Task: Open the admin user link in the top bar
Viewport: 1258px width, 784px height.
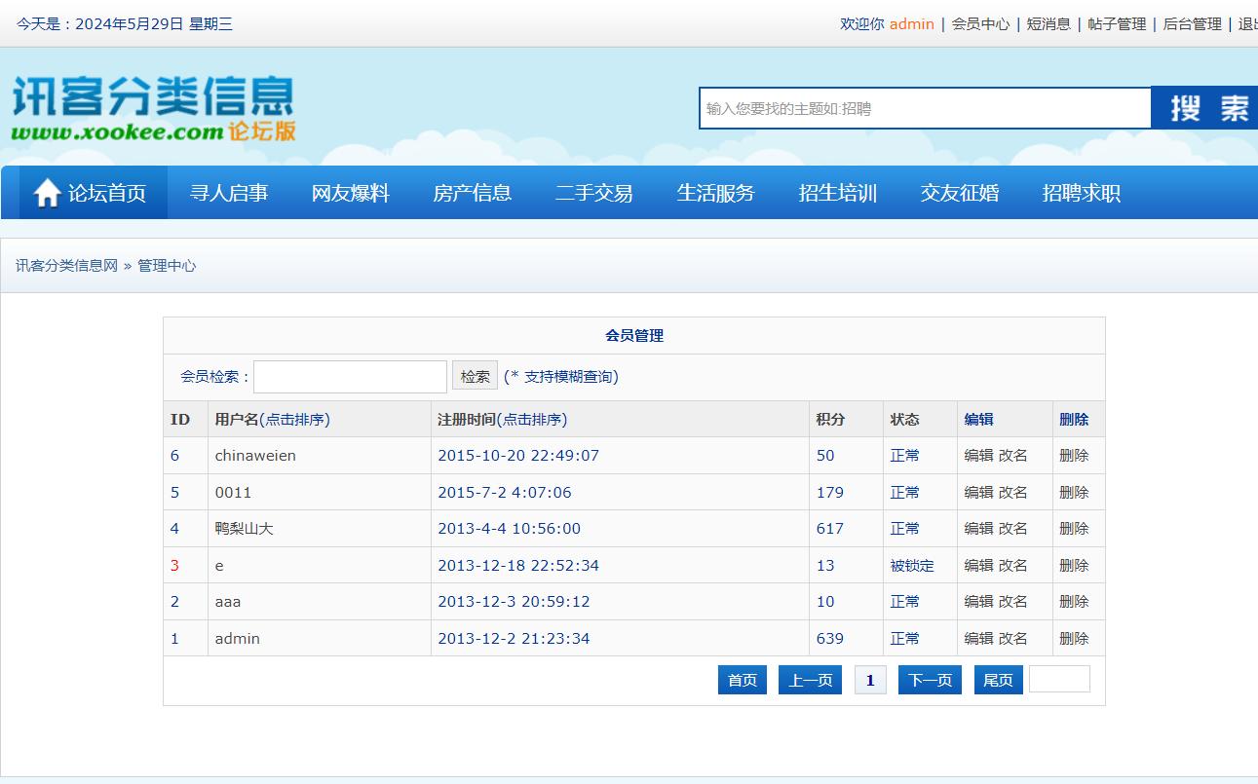Action: (911, 24)
